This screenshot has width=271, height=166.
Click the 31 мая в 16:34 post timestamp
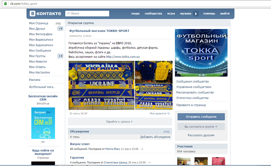[x=78, y=113]
